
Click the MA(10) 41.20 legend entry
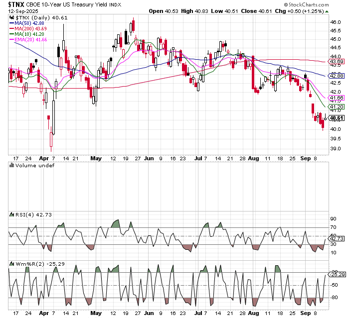(x=27, y=34)
